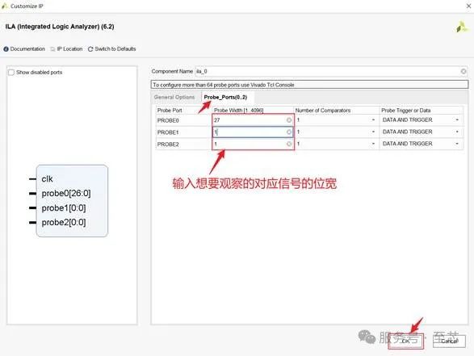Open the Documentation info icon
The height and width of the screenshot is (356, 474).
coord(6,49)
